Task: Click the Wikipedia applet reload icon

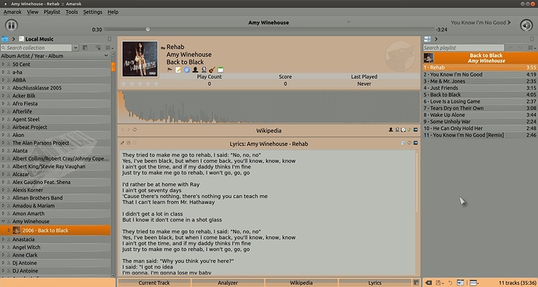Action: [x=135, y=129]
